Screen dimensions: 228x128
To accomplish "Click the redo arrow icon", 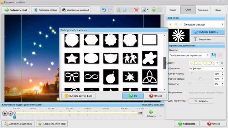I will coord(110,10).
